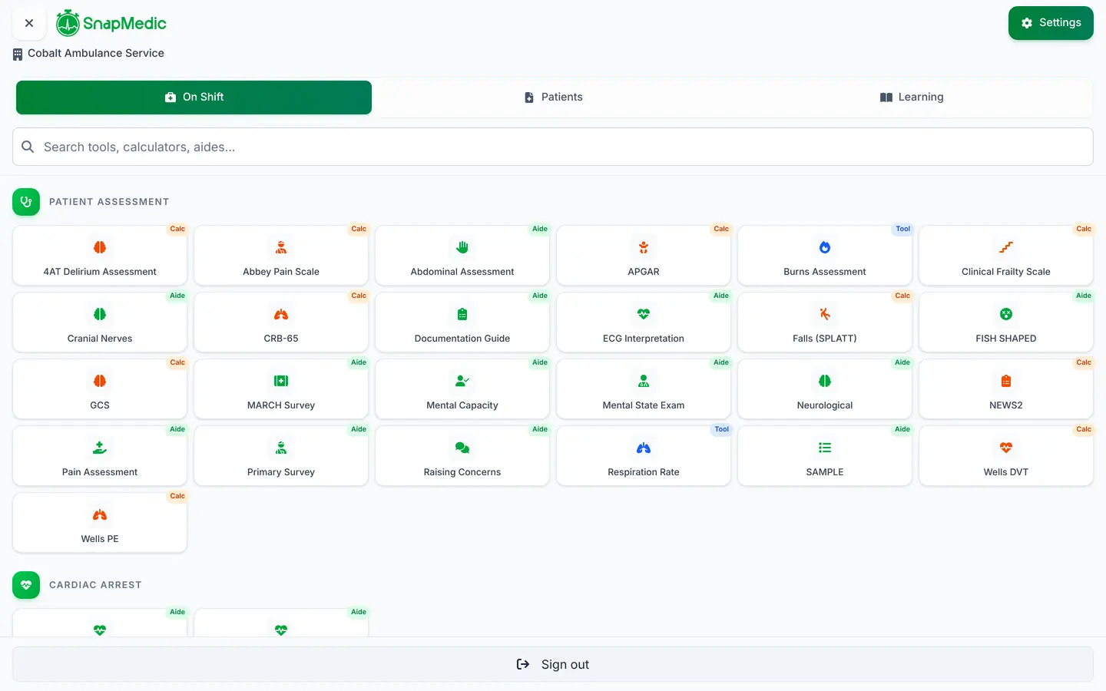Click the Cardiac Arrest heart section icon
This screenshot has width=1106, height=691.
point(26,585)
